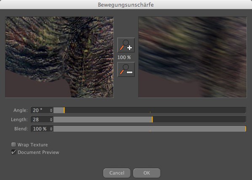Zoom in the preview with magnifier plus

coord(126,45)
